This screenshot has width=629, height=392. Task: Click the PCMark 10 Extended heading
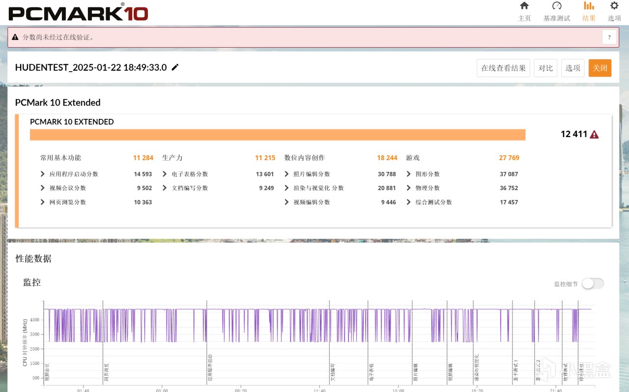(58, 103)
